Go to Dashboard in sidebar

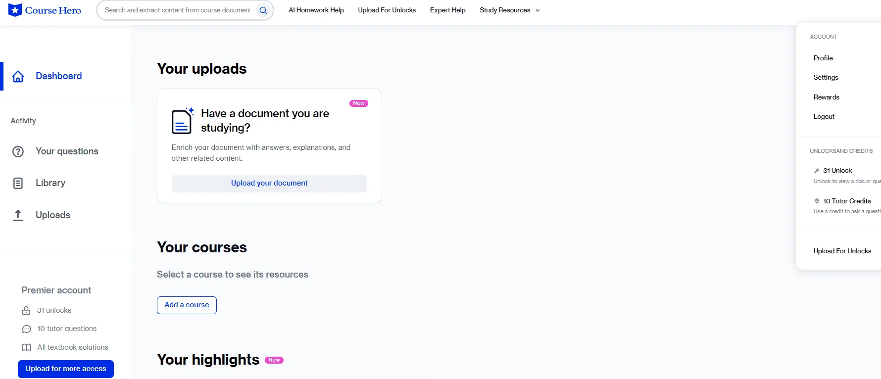59,76
